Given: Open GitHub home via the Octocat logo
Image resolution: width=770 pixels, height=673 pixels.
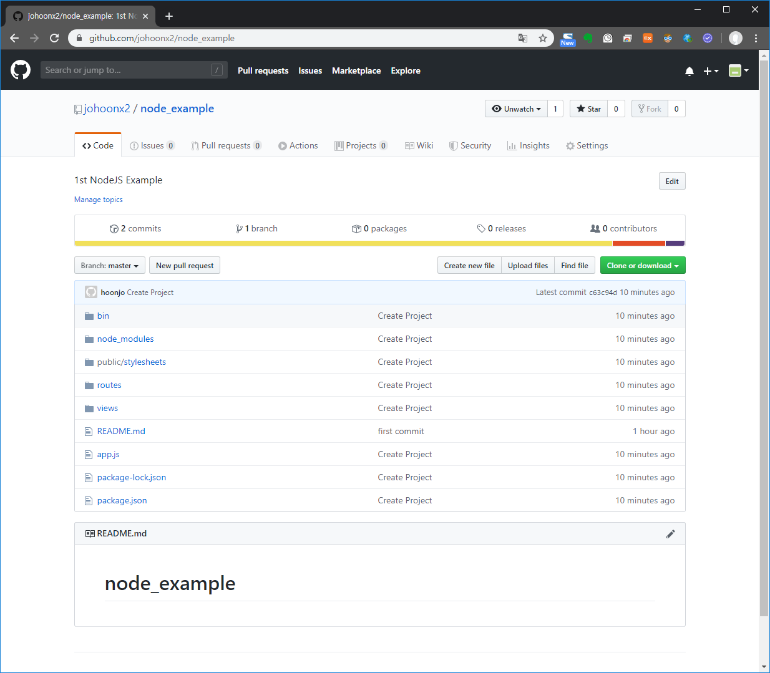Looking at the screenshot, I should click(x=20, y=70).
